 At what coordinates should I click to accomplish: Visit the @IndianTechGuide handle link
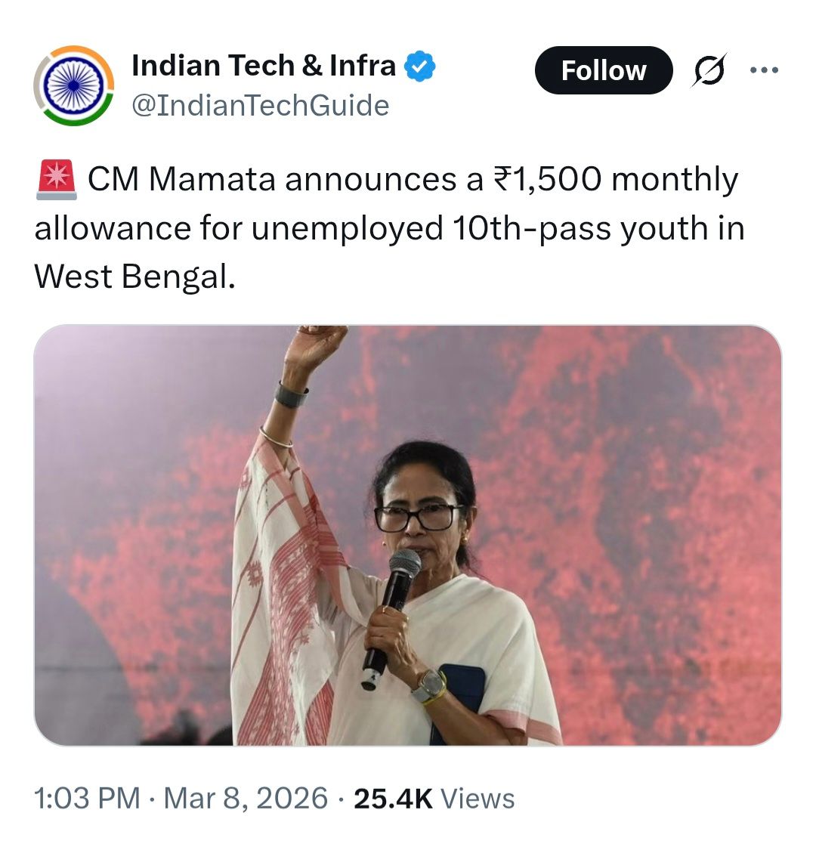260,105
